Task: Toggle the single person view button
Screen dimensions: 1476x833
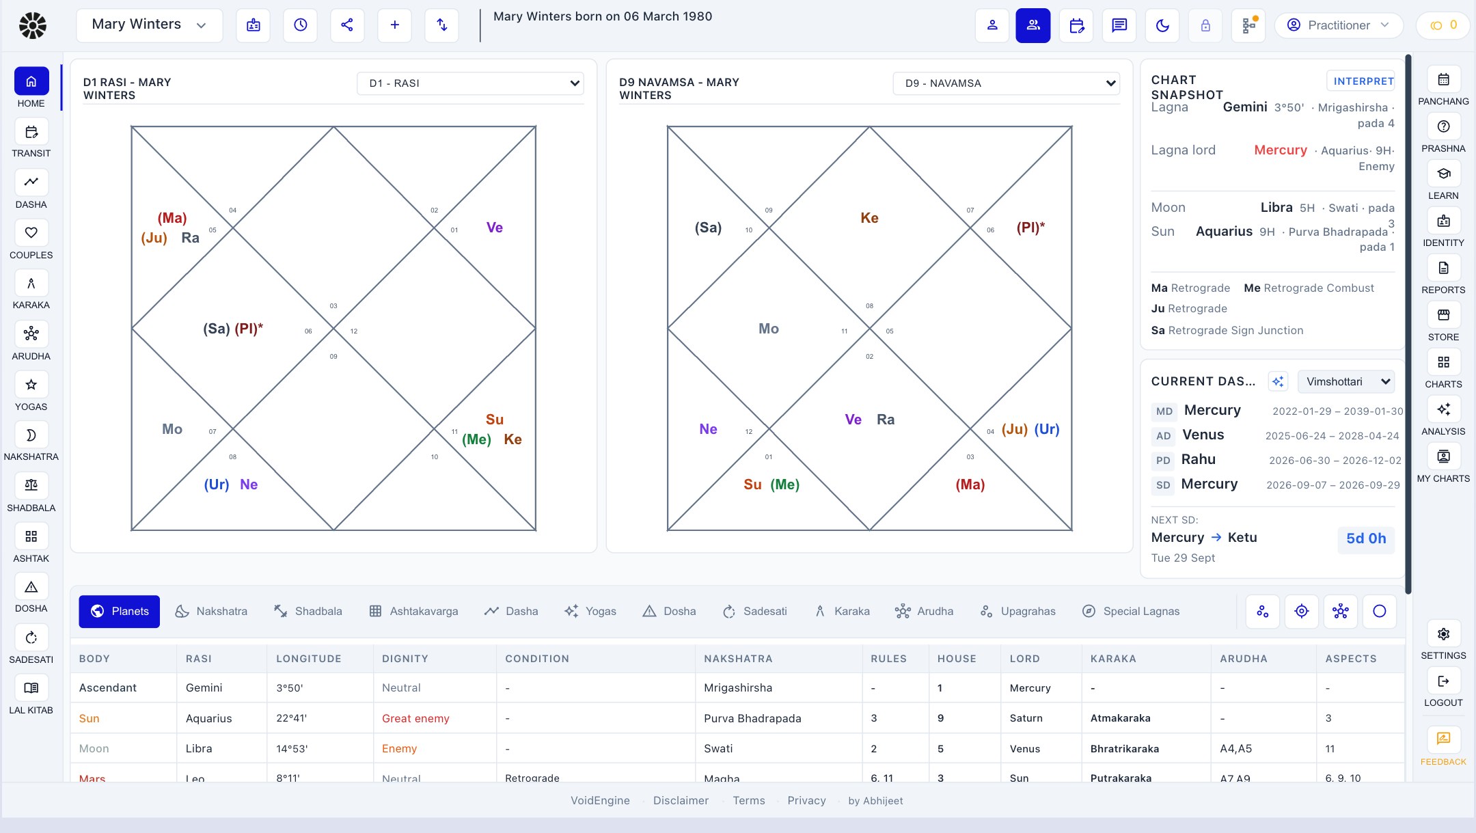Action: coord(992,26)
